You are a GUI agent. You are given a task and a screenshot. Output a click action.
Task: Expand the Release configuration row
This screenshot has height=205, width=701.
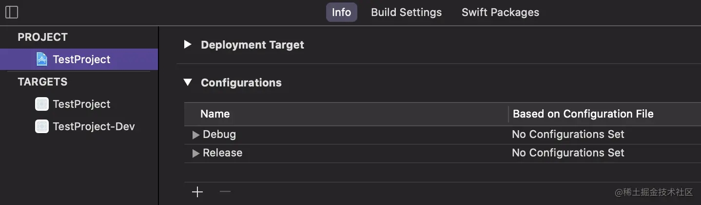pos(196,153)
